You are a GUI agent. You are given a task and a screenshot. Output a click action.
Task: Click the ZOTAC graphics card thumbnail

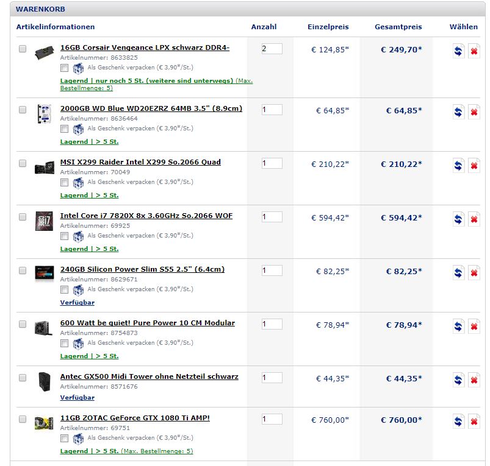pyautogui.click(x=44, y=423)
